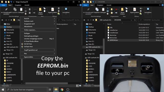Viewport: 164px width, 92px height.
Task: Switch to details view in Tango 2 backup status bar
Action: (x=77, y=86)
